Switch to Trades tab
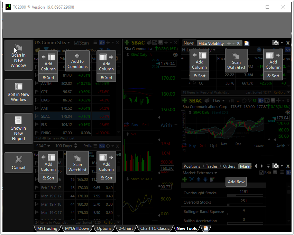Screen dimensions: 294x235 (x=212, y=166)
